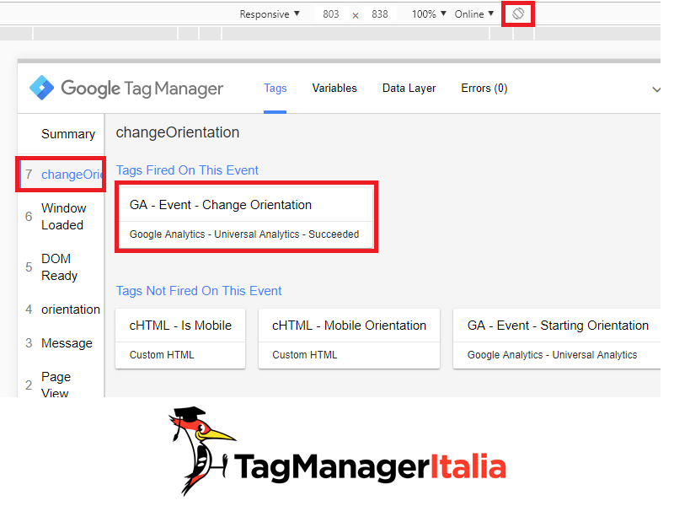Screen dimensions: 674x506
Task: Open the Responsive device dropdown
Action: click(270, 14)
